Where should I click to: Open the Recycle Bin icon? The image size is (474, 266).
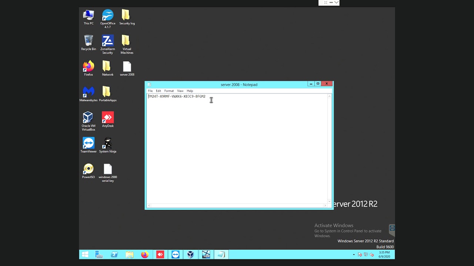coord(89,43)
